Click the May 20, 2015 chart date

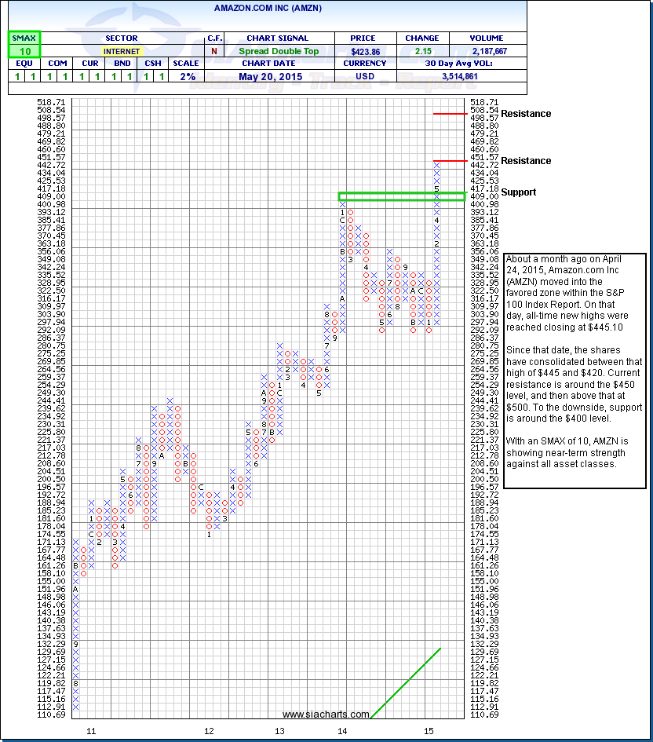coord(277,76)
